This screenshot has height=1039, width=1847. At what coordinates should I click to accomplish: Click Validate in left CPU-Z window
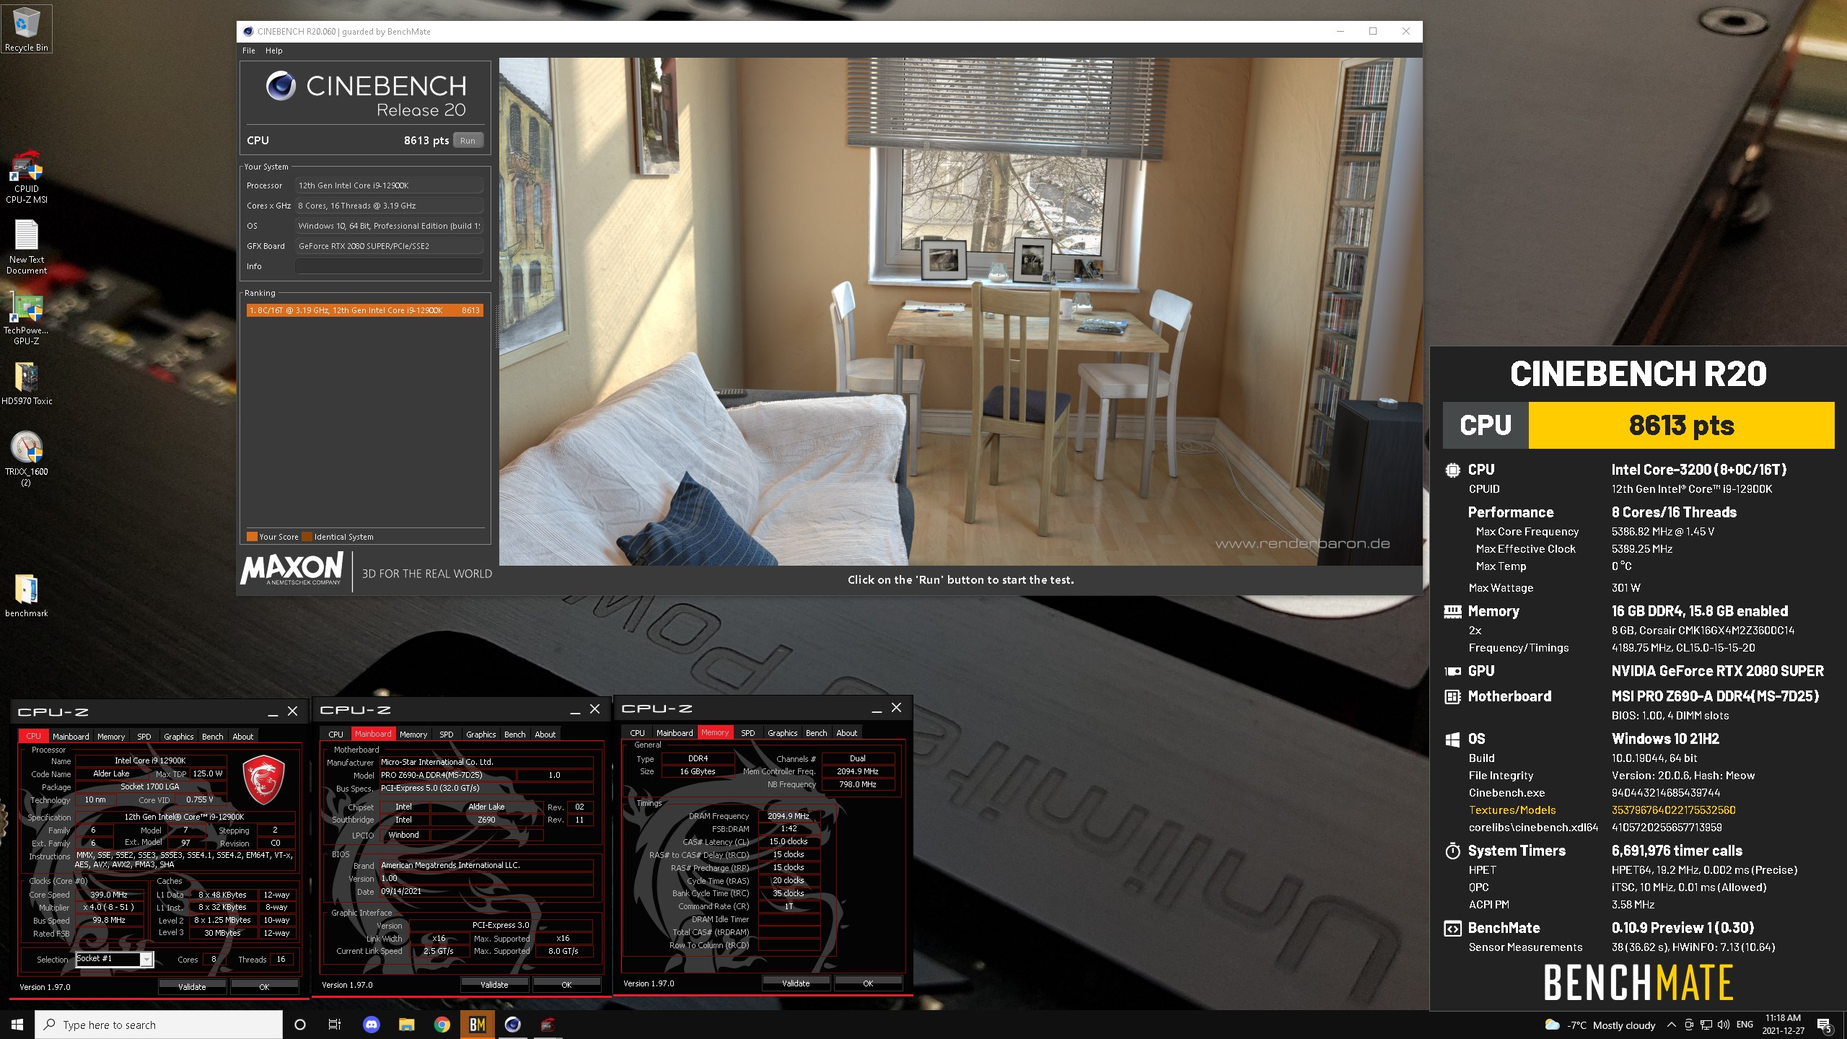click(x=192, y=987)
